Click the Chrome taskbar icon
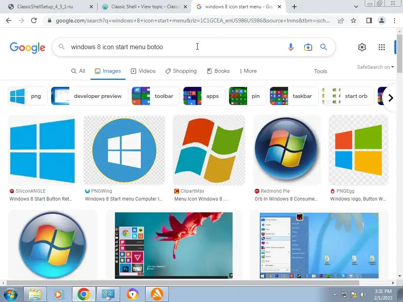 [x=83, y=294]
